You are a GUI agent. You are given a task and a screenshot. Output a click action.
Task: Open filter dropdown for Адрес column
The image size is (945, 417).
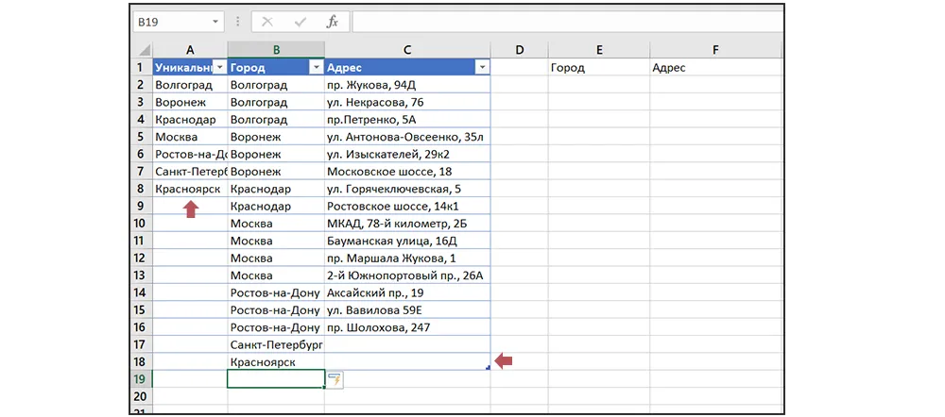481,68
